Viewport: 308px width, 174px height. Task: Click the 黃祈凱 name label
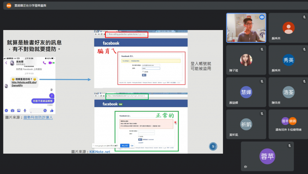[x=234, y=135]
